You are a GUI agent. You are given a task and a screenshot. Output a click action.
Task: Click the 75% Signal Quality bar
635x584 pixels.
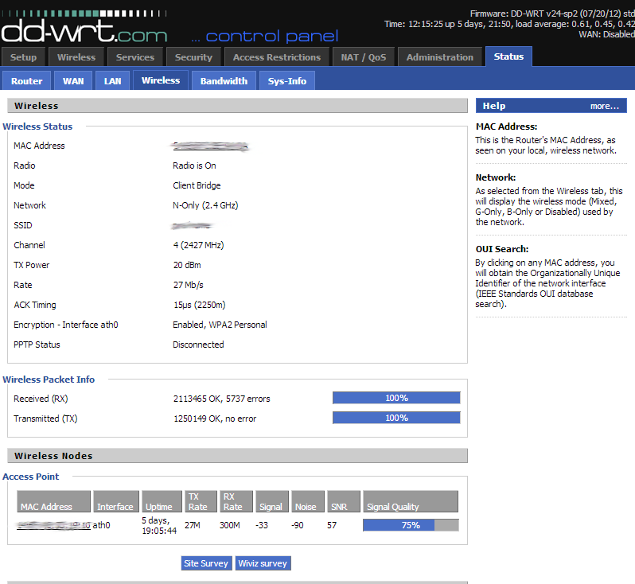click(411, 525)
